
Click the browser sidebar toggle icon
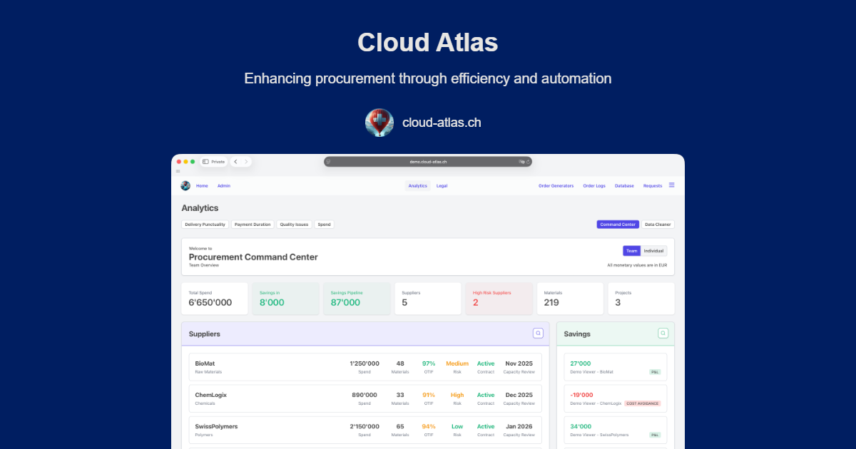point(205,162)
